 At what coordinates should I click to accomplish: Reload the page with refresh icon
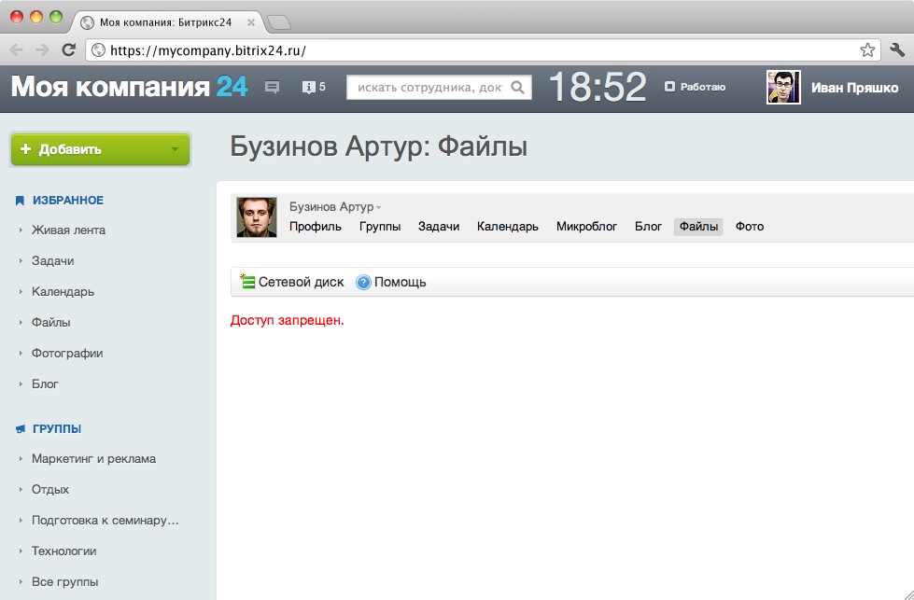[x=68, y=50]
